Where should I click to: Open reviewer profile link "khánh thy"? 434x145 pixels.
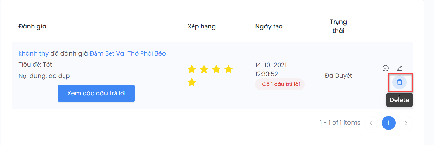pyautogui.click(x=33, y=53)
